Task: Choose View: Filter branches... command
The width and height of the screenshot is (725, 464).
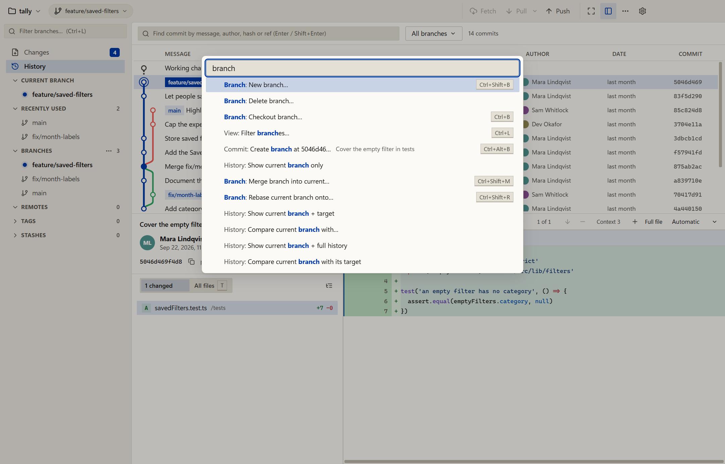Action: coord(362,133)
